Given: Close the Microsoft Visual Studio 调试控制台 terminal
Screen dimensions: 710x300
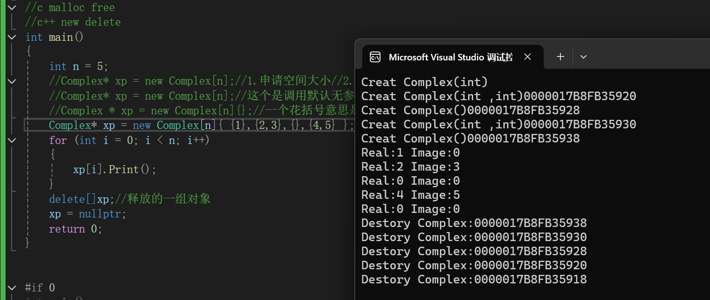Looking at the screenshot, I should click(x=527, y=57).
